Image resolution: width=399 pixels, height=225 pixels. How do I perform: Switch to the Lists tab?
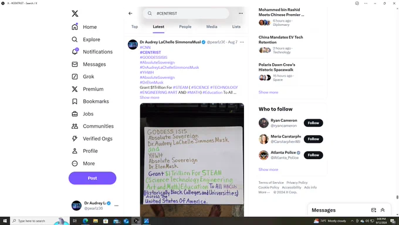(236, 27)
